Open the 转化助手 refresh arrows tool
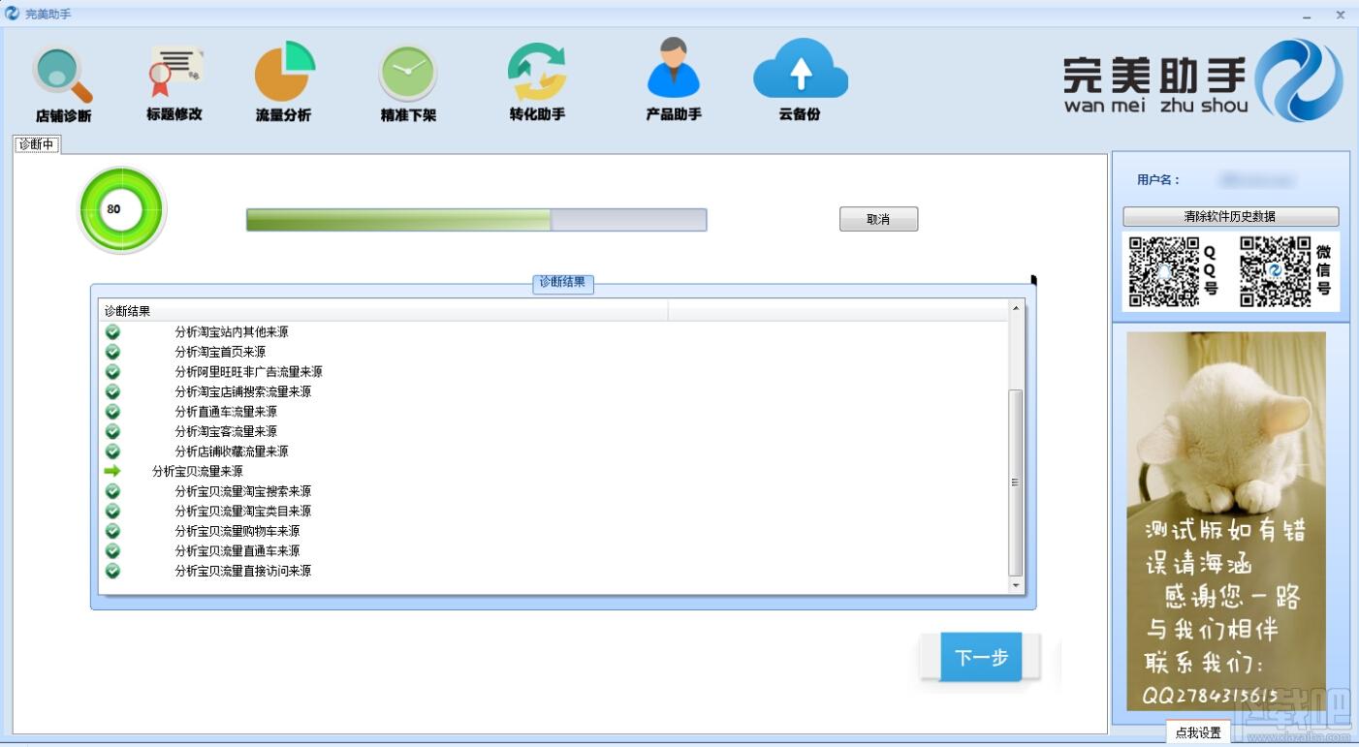Viewport: 1359px width, 747px height. click(x=537, y=82)
